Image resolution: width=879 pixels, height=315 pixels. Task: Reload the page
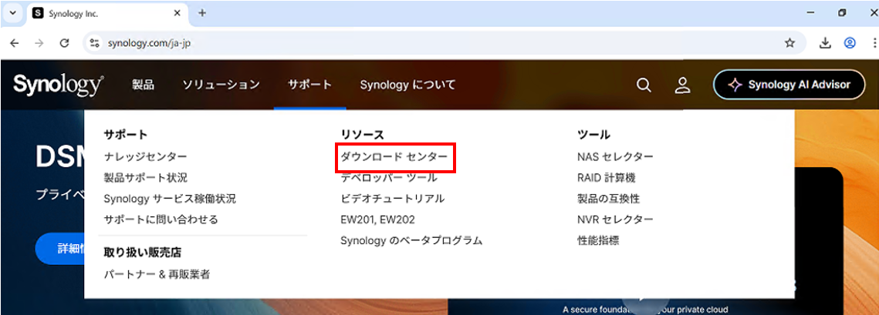[x=65, y=43]
